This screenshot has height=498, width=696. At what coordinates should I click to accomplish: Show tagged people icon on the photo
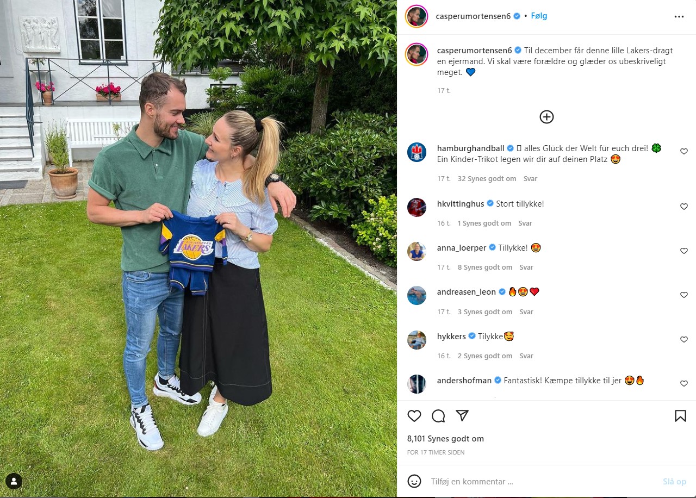click(14, 481)
